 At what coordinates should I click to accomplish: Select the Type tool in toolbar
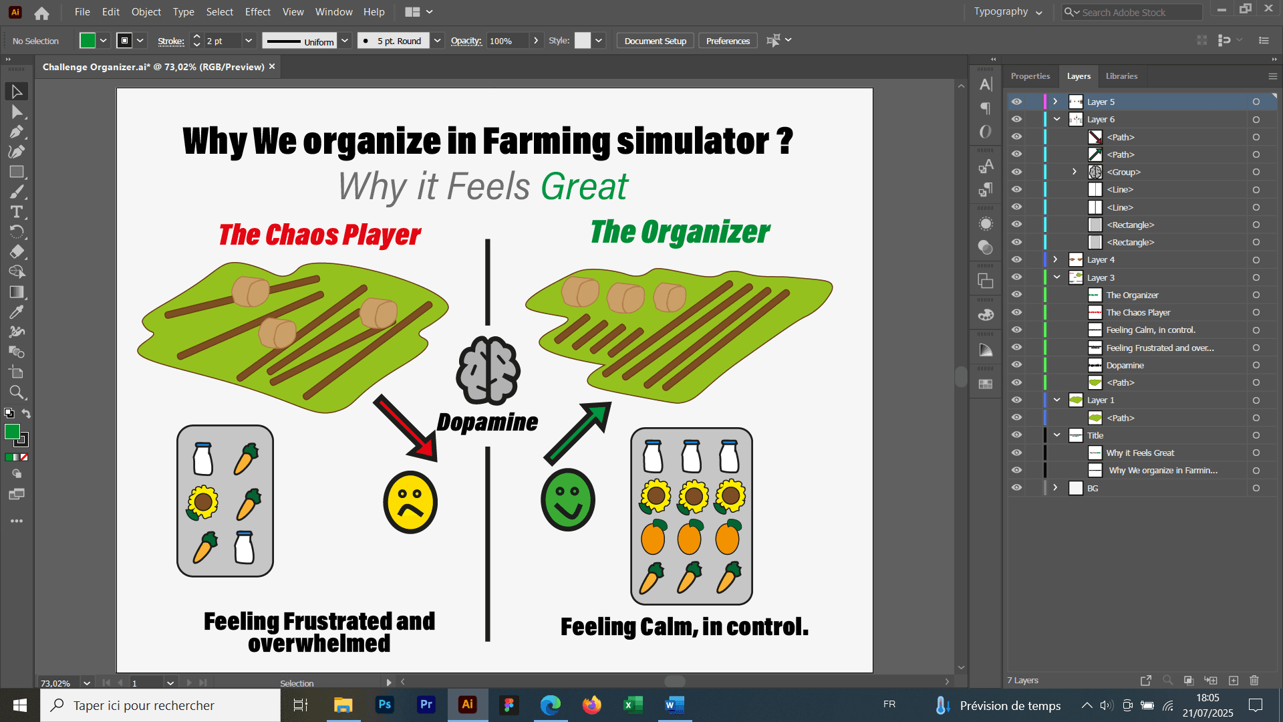point(17,212)
